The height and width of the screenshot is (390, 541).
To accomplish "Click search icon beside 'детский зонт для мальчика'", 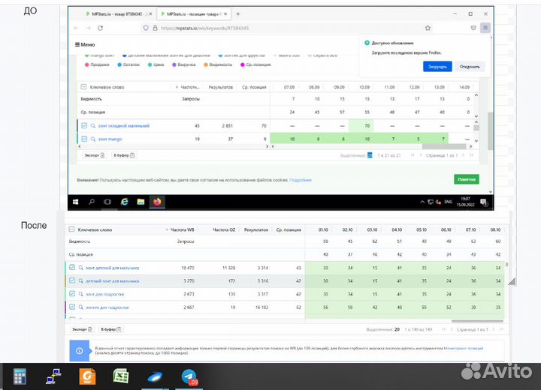I will tap(80, 280).
